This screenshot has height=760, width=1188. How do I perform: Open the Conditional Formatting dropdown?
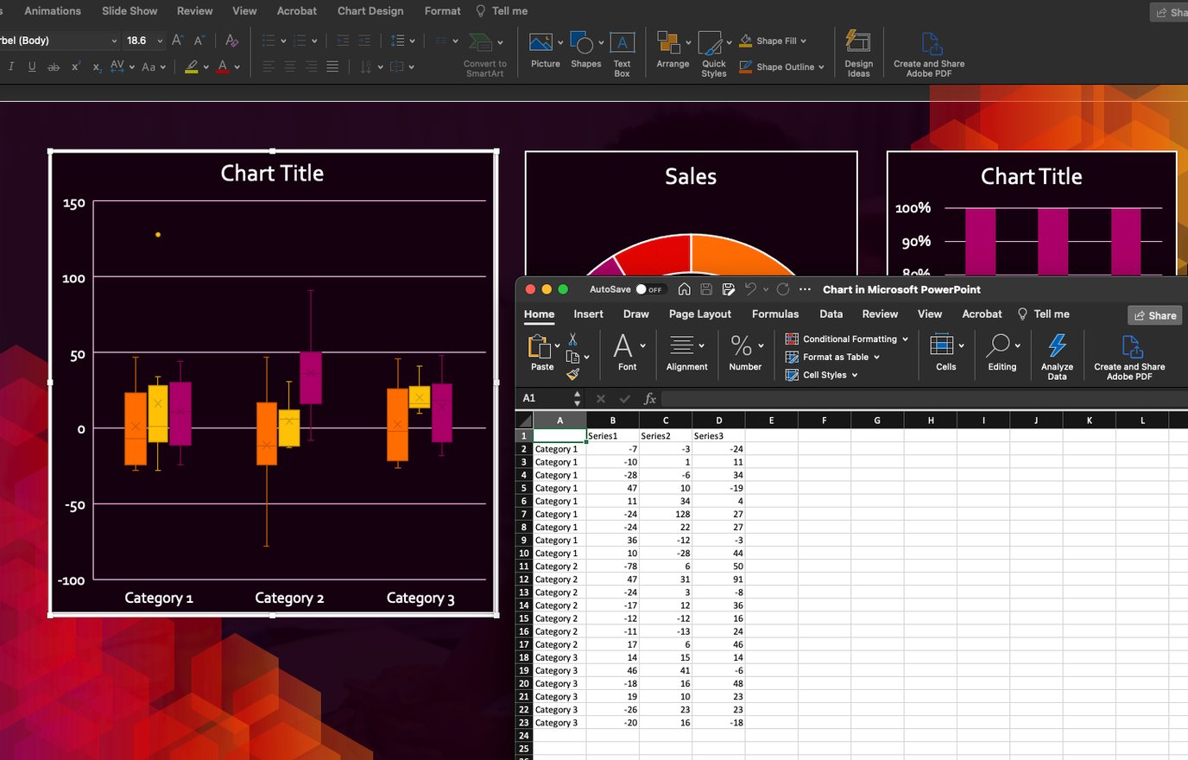845,339
